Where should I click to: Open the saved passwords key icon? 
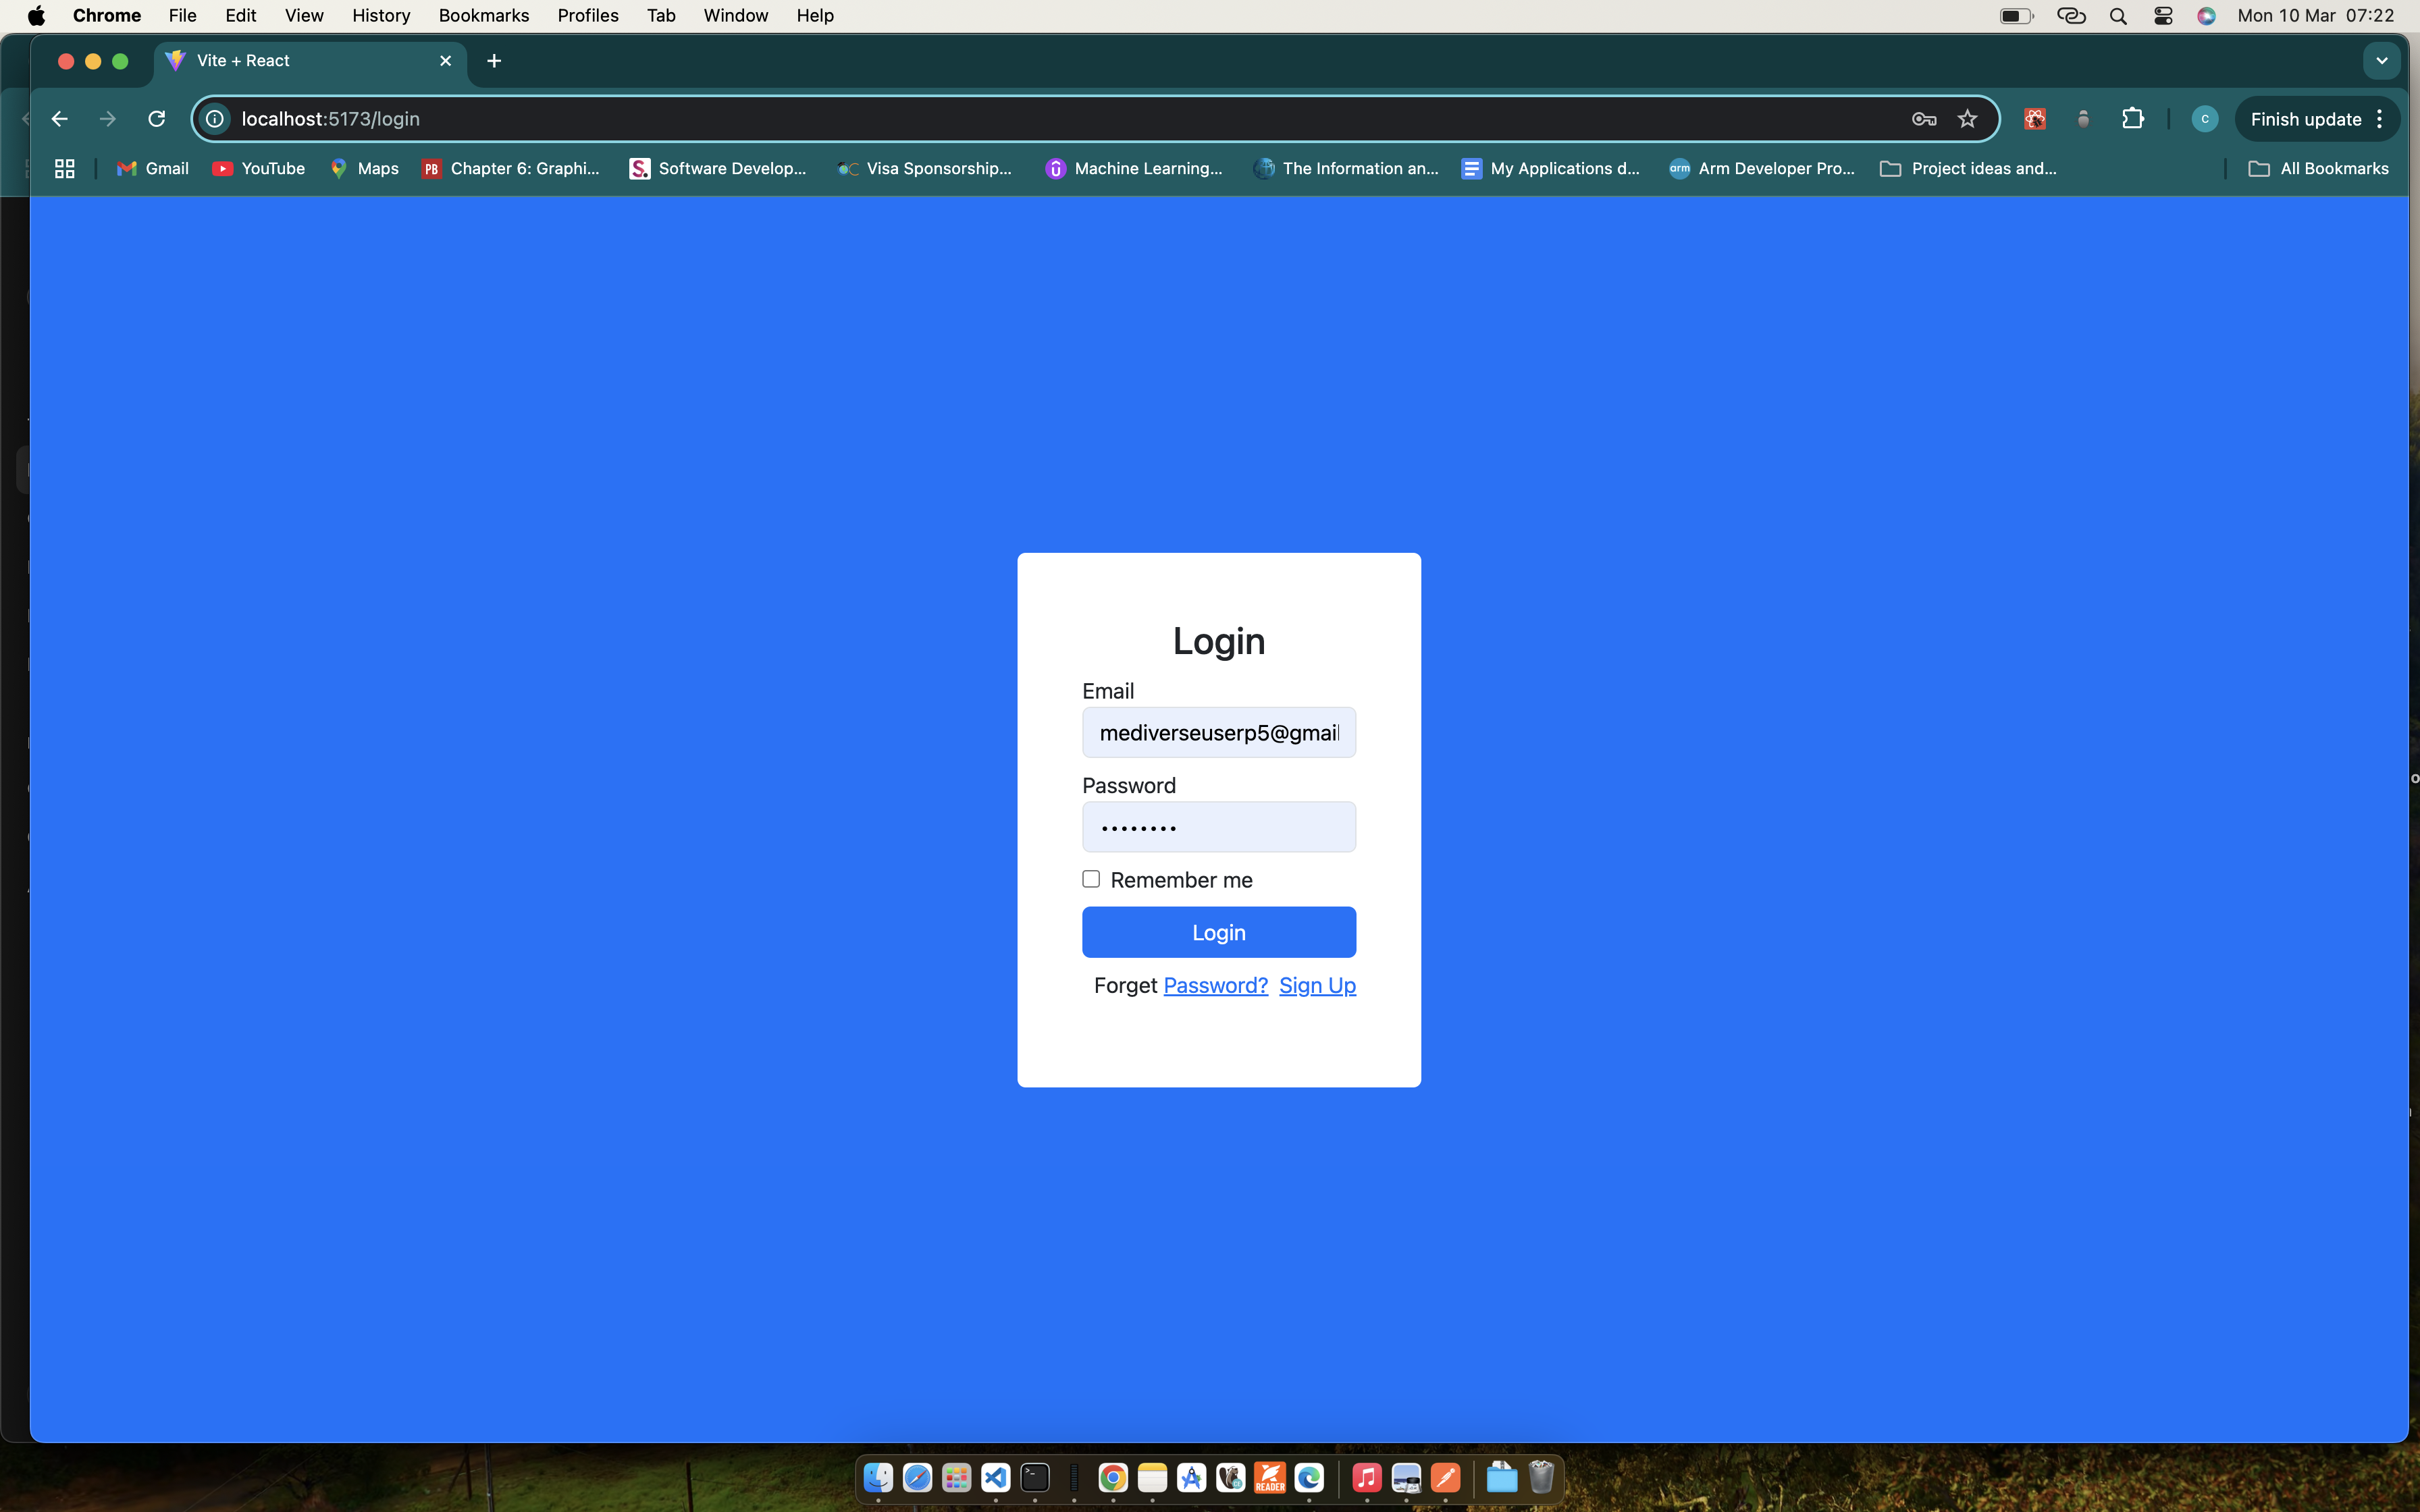pos(1923,119)
